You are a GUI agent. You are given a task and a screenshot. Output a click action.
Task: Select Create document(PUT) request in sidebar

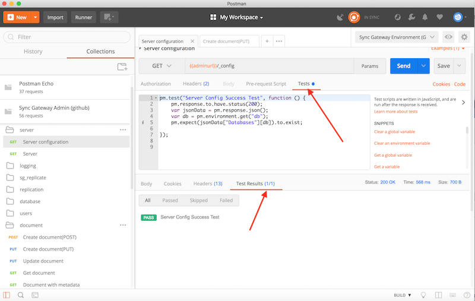coord(66,249)
